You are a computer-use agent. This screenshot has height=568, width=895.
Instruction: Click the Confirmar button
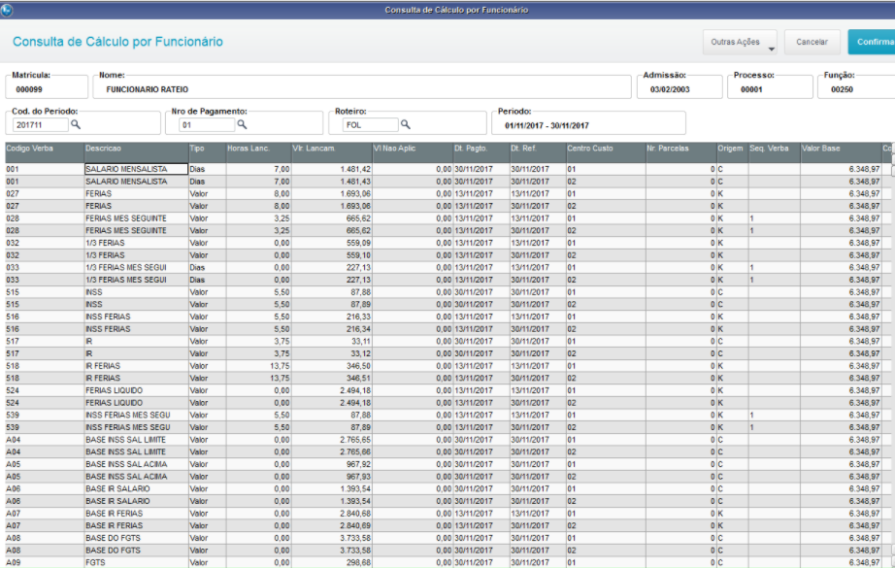point(872,43)
